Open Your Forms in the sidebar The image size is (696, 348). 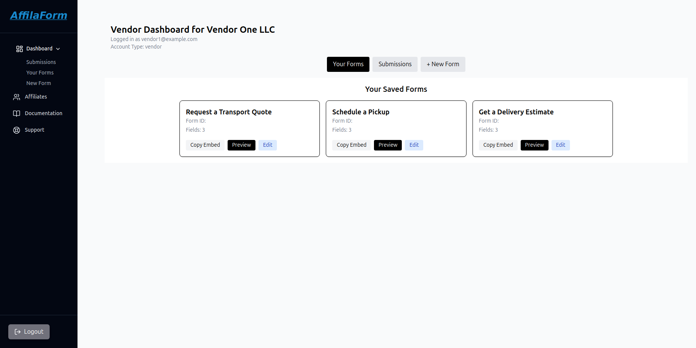[40, 73]
